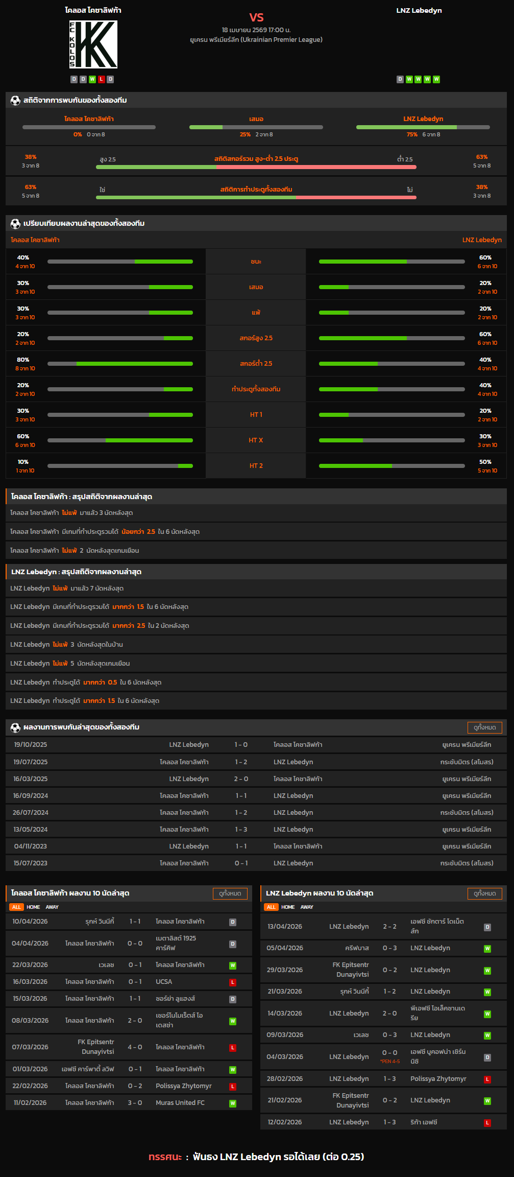The height and width of the screenshot is (1177, 514).
Task: Click grey D badge under LNZ Lebedyn name
Action: (x=400, y=79)
